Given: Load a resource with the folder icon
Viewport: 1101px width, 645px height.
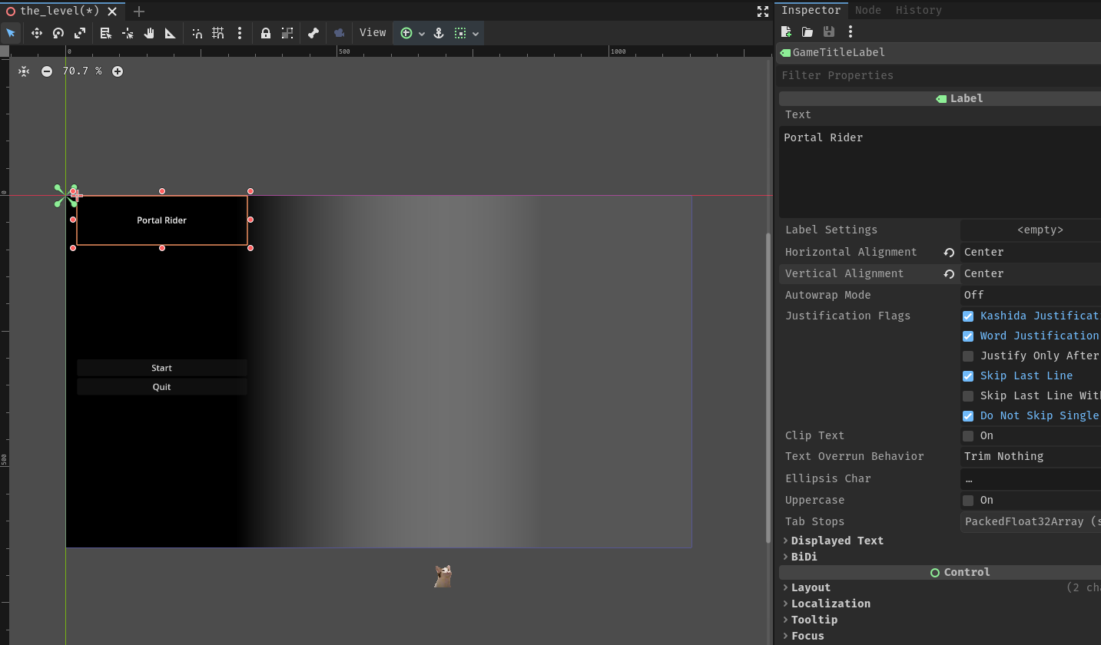Looking at the screenshot, I should click(808, 31).
